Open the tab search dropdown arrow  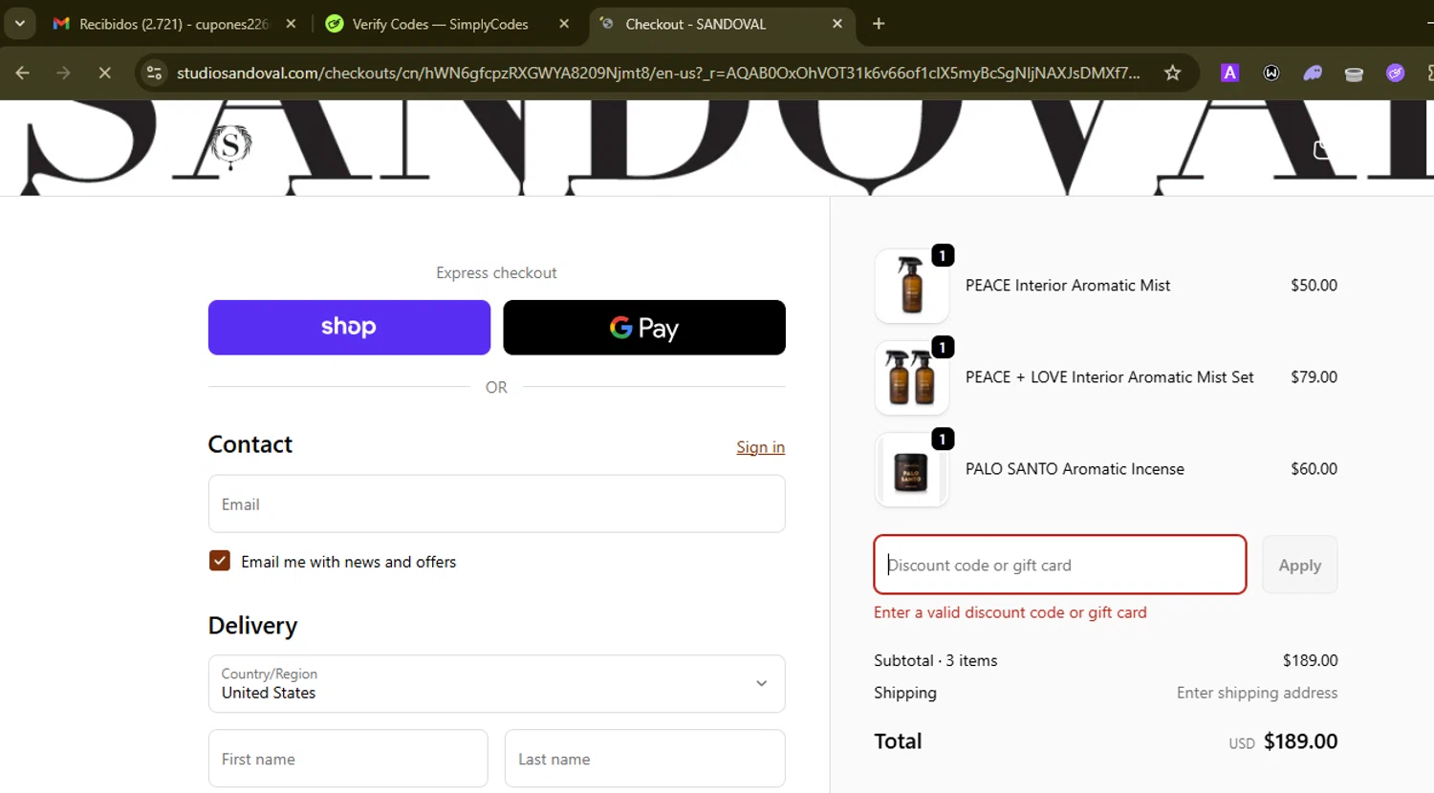[x=19, y=24]
